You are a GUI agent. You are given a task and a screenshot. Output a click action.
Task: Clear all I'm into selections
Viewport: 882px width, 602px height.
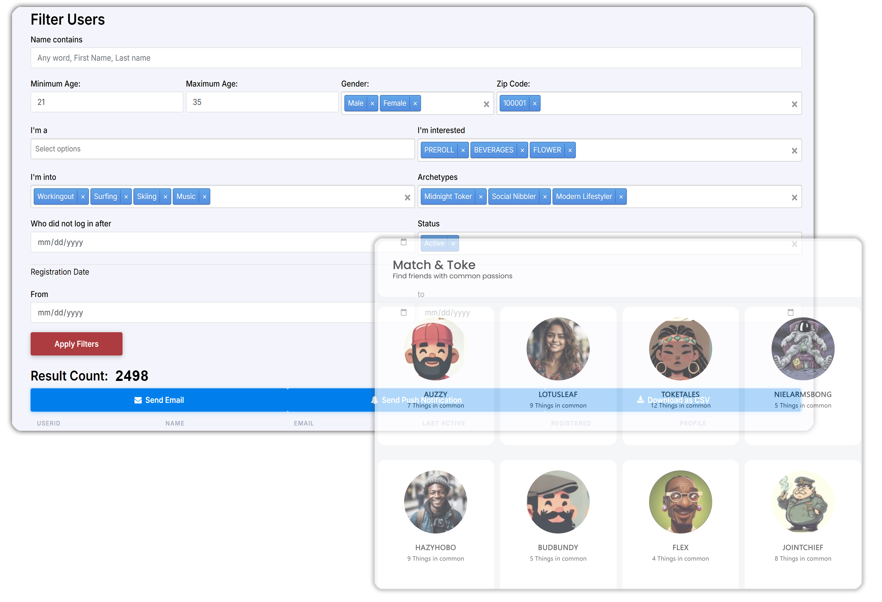(408, 198)
